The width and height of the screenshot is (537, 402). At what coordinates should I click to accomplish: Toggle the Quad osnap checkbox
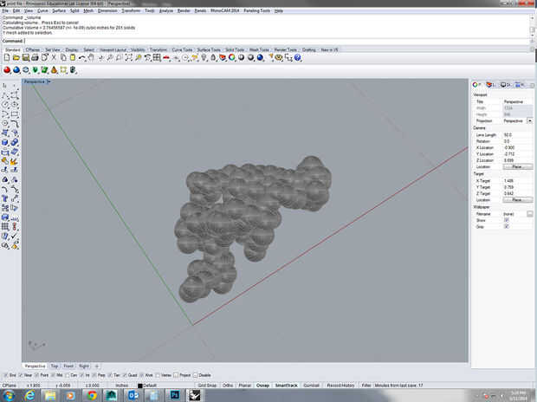click(x=125, y=375)
